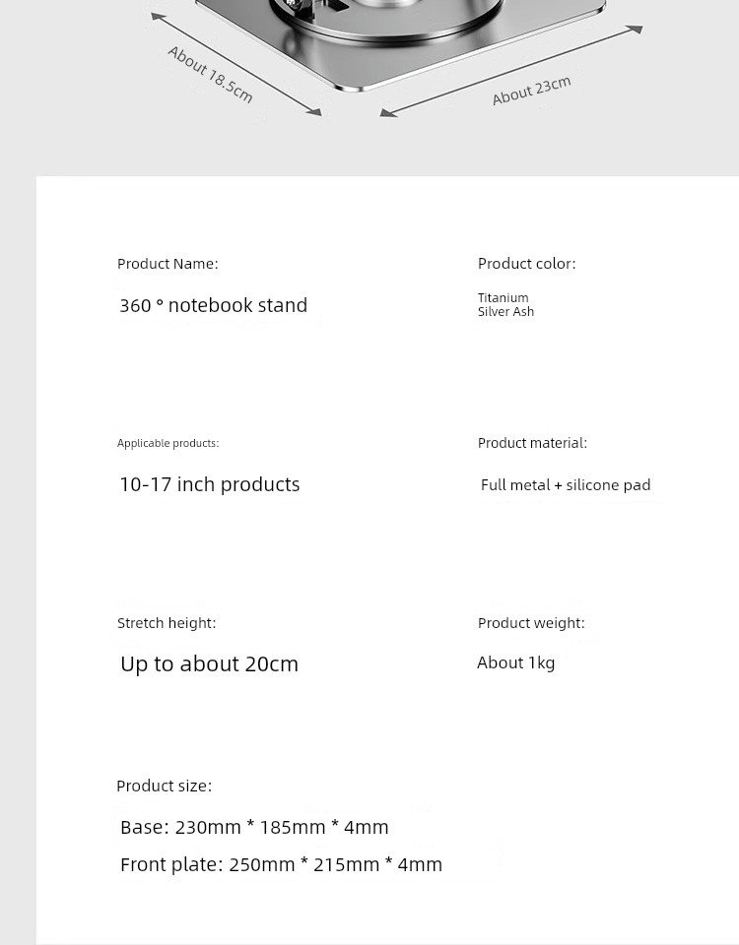This screenshot has height=945, width=739.
Task: Select the 'Applicable products:' label
Action: click(168, 443)
